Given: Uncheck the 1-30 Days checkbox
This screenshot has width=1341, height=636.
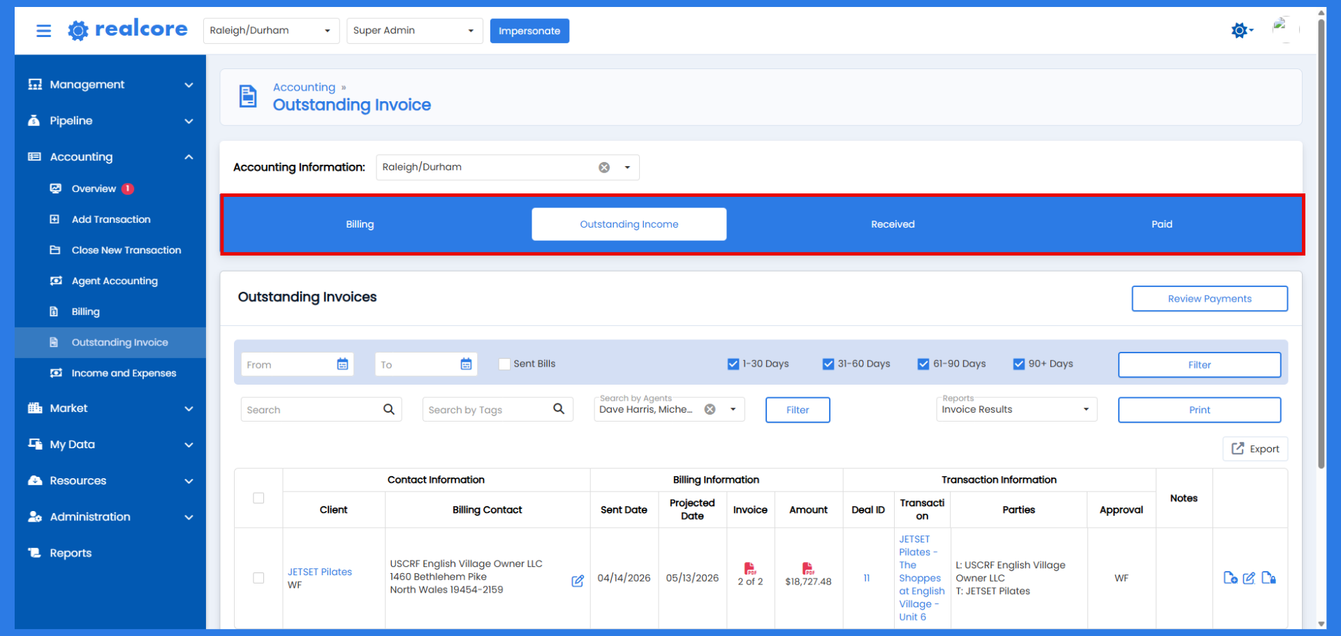Looking at the screenshot, I should pos(733,364).
